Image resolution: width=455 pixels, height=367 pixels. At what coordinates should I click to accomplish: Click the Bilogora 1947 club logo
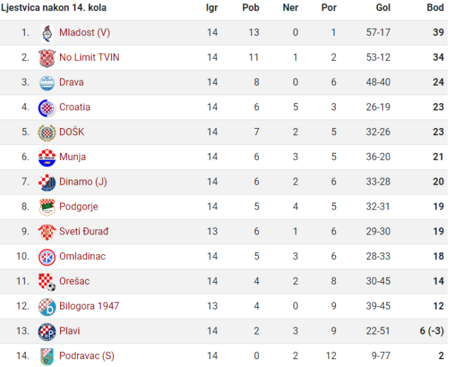click(47, 307)
